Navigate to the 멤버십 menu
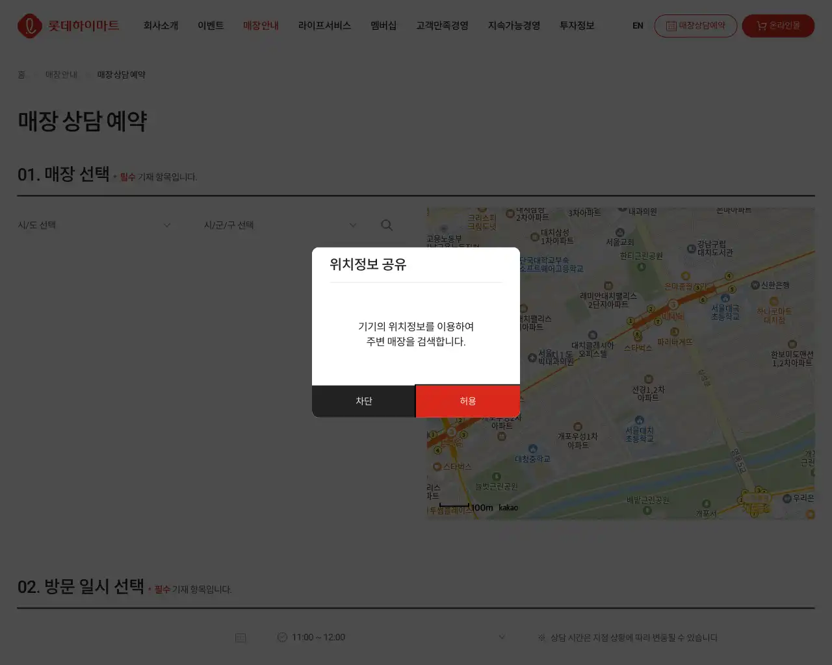Screen dimensions: 832x665 [383, 26]
